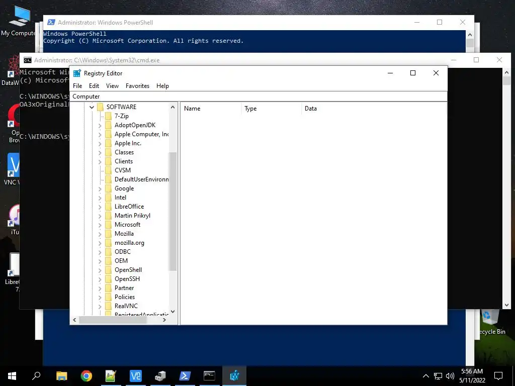Image resolution: width=515 pixels, height=386 pixels.
Task: Open the Windows Start menu
Action: [12, 376]
